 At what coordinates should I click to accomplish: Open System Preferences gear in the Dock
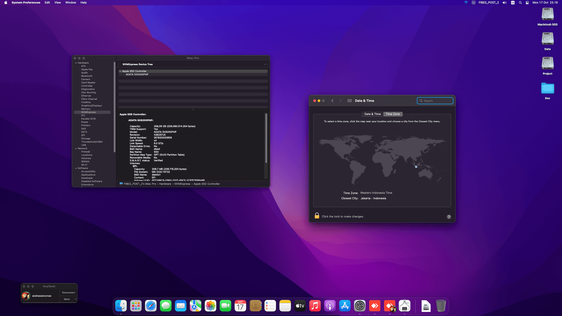(x=360, y=306)
